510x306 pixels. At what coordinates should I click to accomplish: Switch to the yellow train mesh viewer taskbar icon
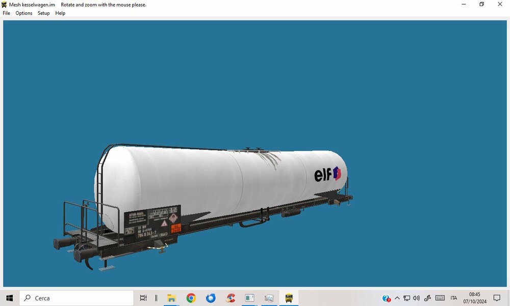(289, 298)
